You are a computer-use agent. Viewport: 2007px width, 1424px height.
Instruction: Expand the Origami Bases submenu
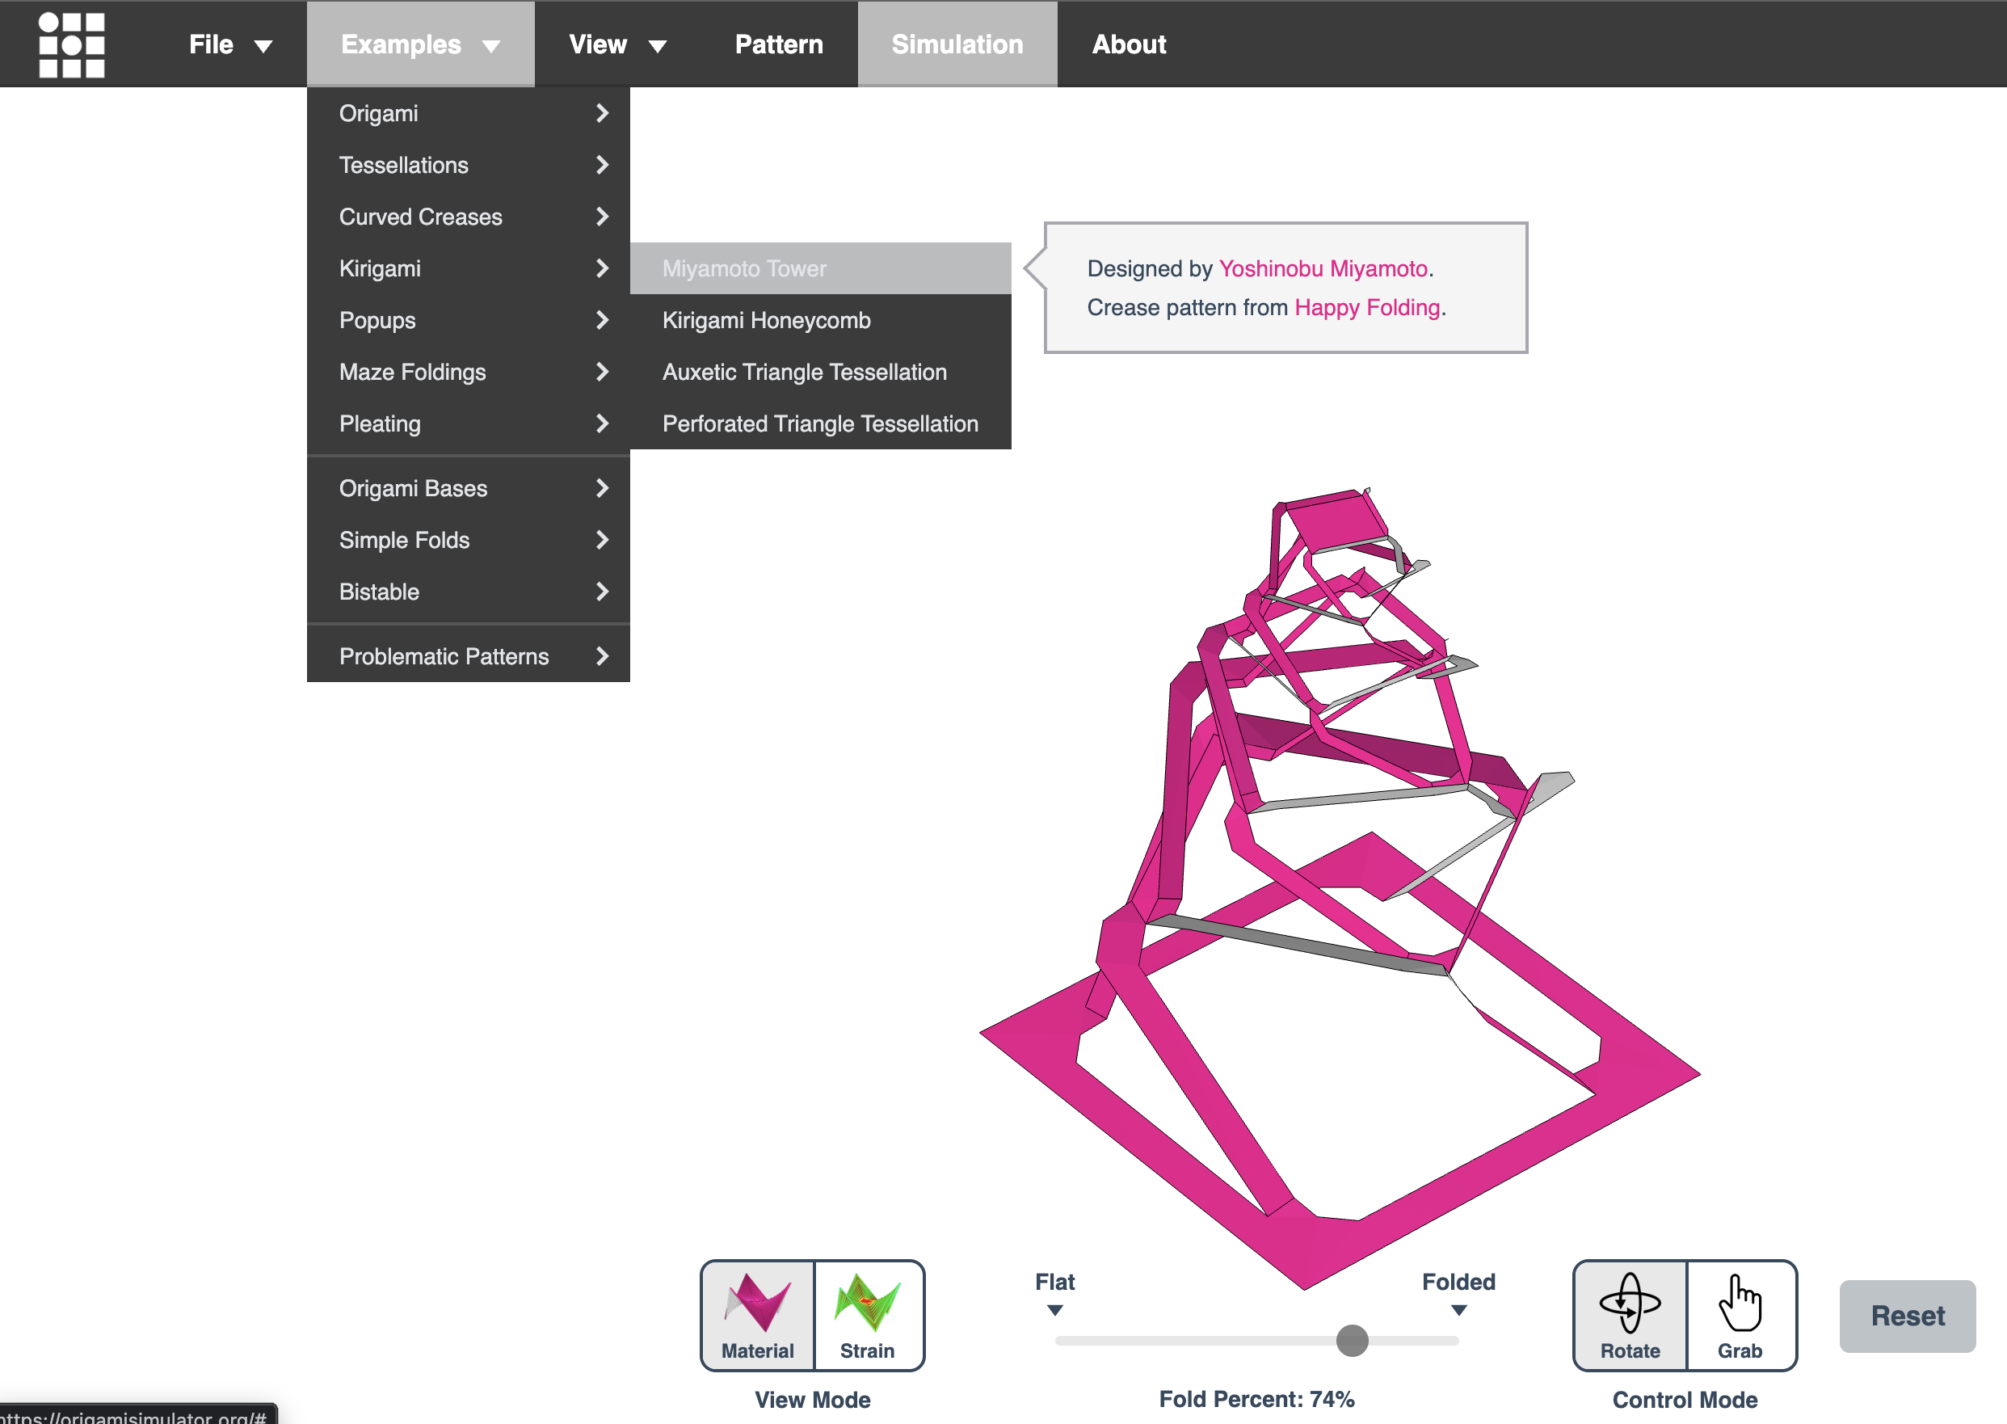tap(467, 488)
